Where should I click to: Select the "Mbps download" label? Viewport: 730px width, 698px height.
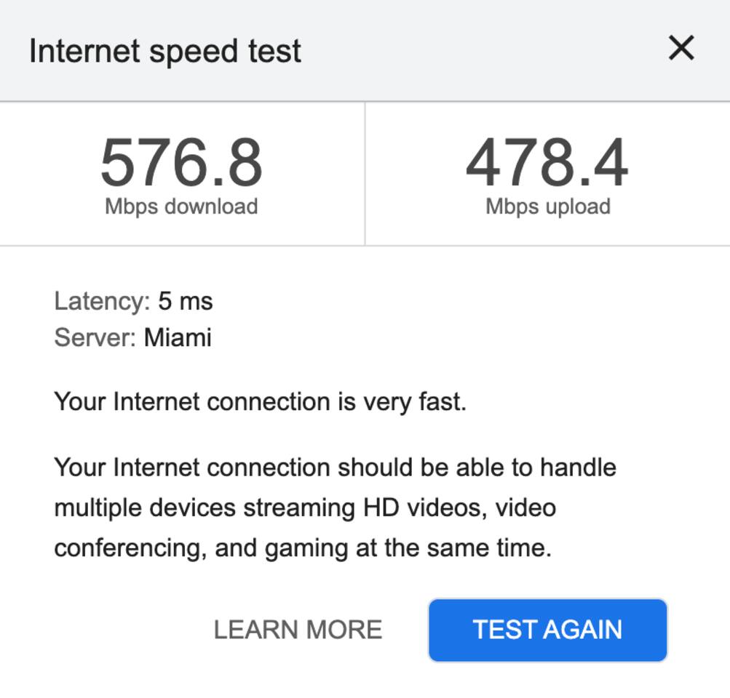(x=181, y=206)
